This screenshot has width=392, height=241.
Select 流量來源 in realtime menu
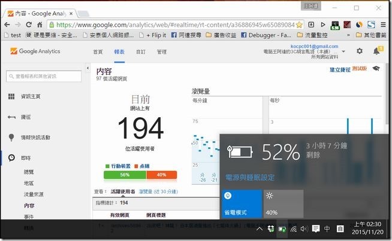(34, 194)
